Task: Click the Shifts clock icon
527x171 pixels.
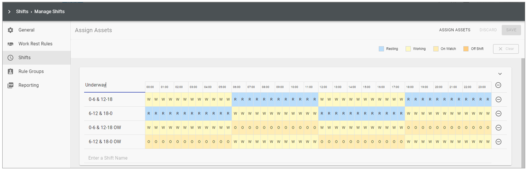Action: (11, 58)
